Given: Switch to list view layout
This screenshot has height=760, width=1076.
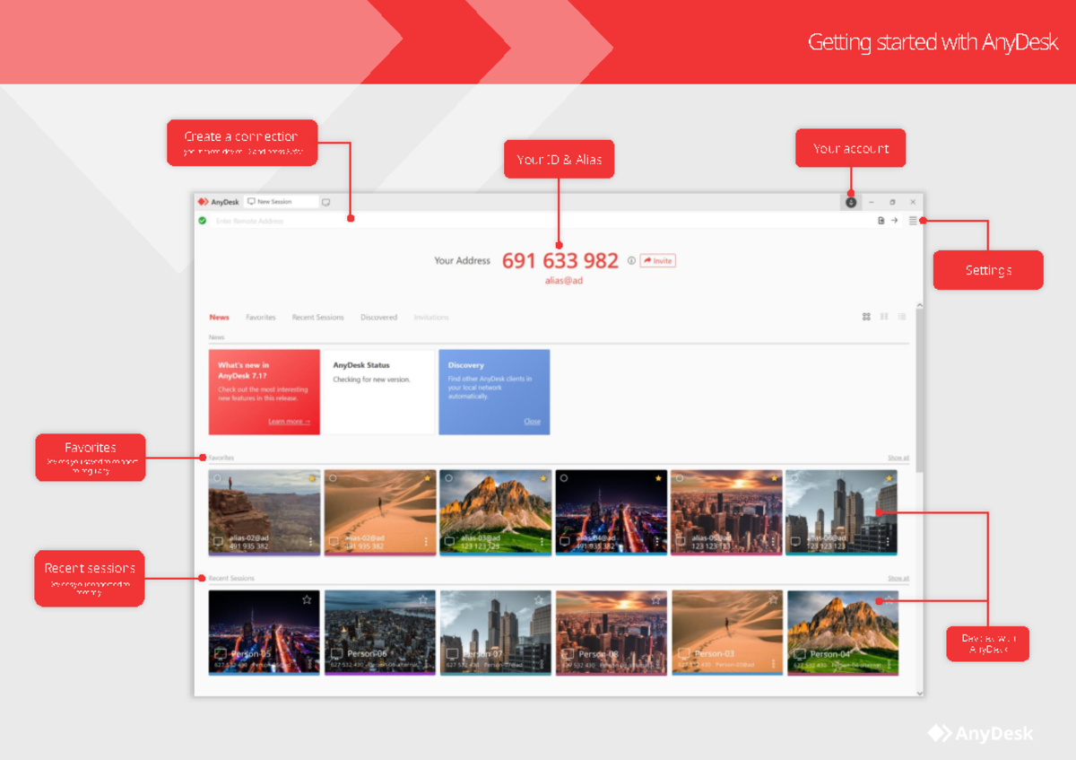Looking at the screenshot, I should [902, 317].
